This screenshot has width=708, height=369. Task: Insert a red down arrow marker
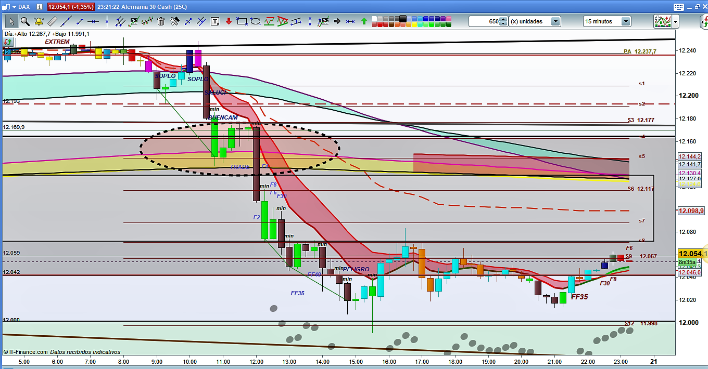tap(229, 21)
